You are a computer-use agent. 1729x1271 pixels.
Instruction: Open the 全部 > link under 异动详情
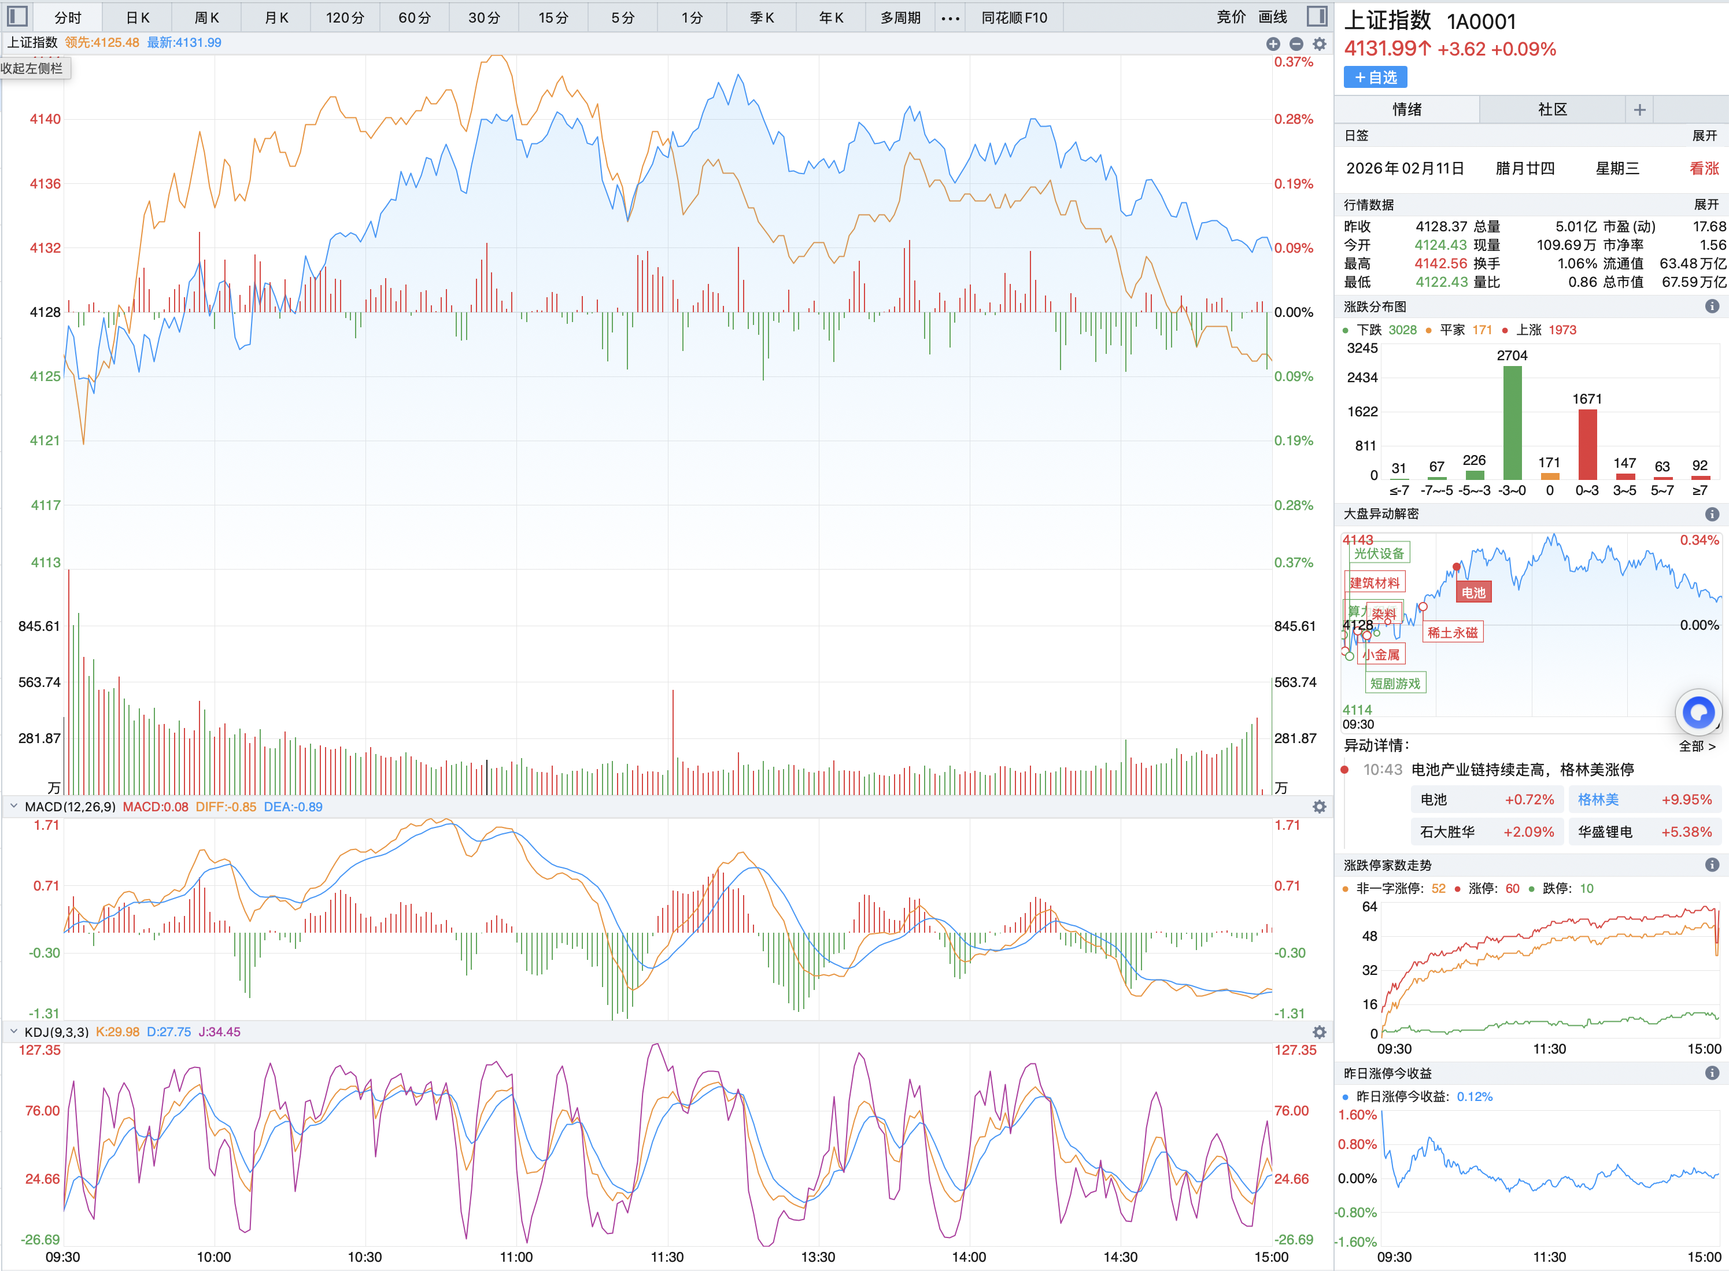click(1696, 745)
